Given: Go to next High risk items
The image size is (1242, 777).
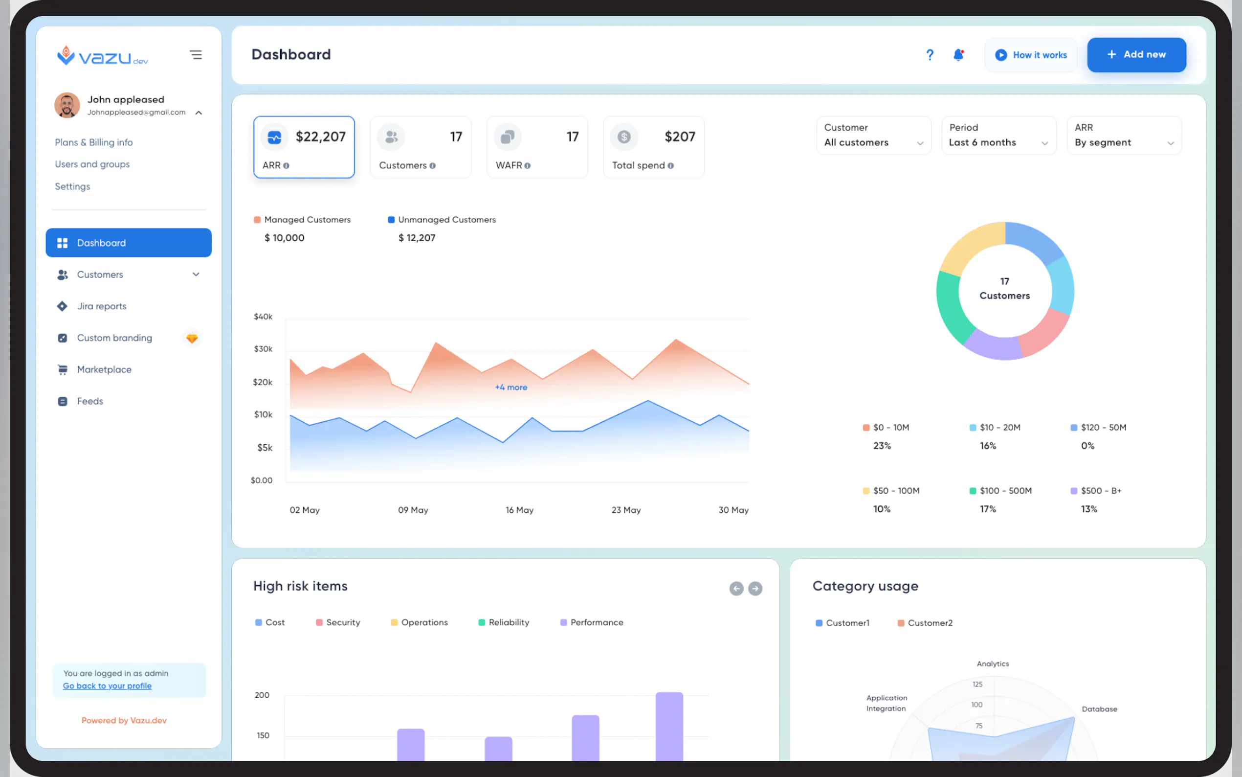Looking at the screenshot, I should (755, 589).
